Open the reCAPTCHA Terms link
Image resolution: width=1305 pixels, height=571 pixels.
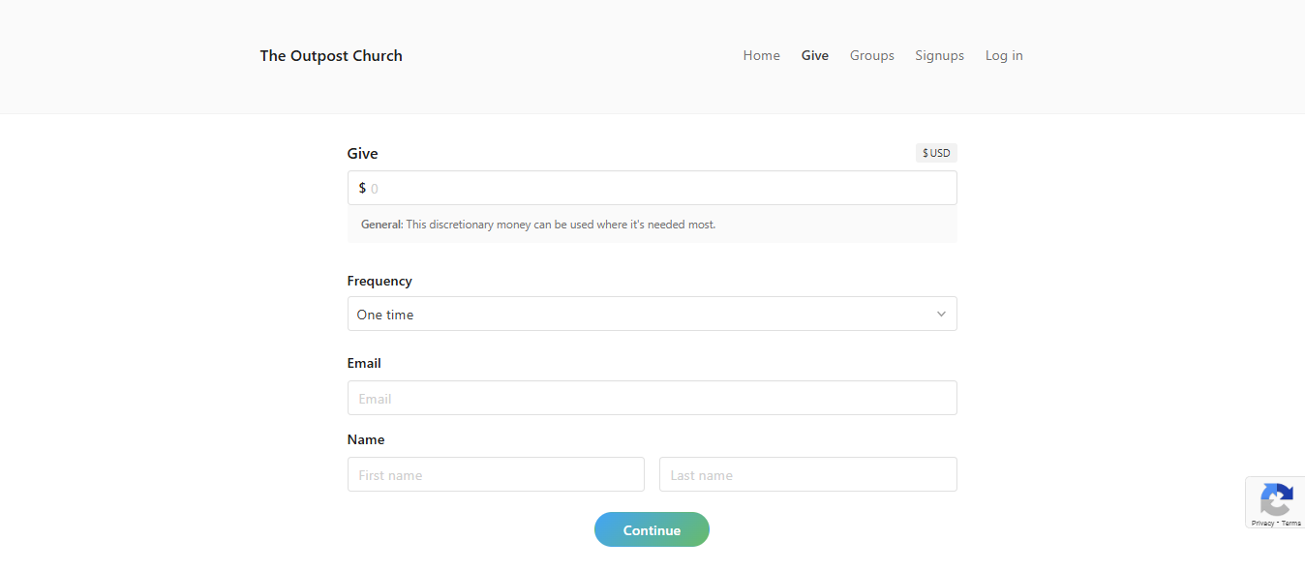tap(1291, 523)
